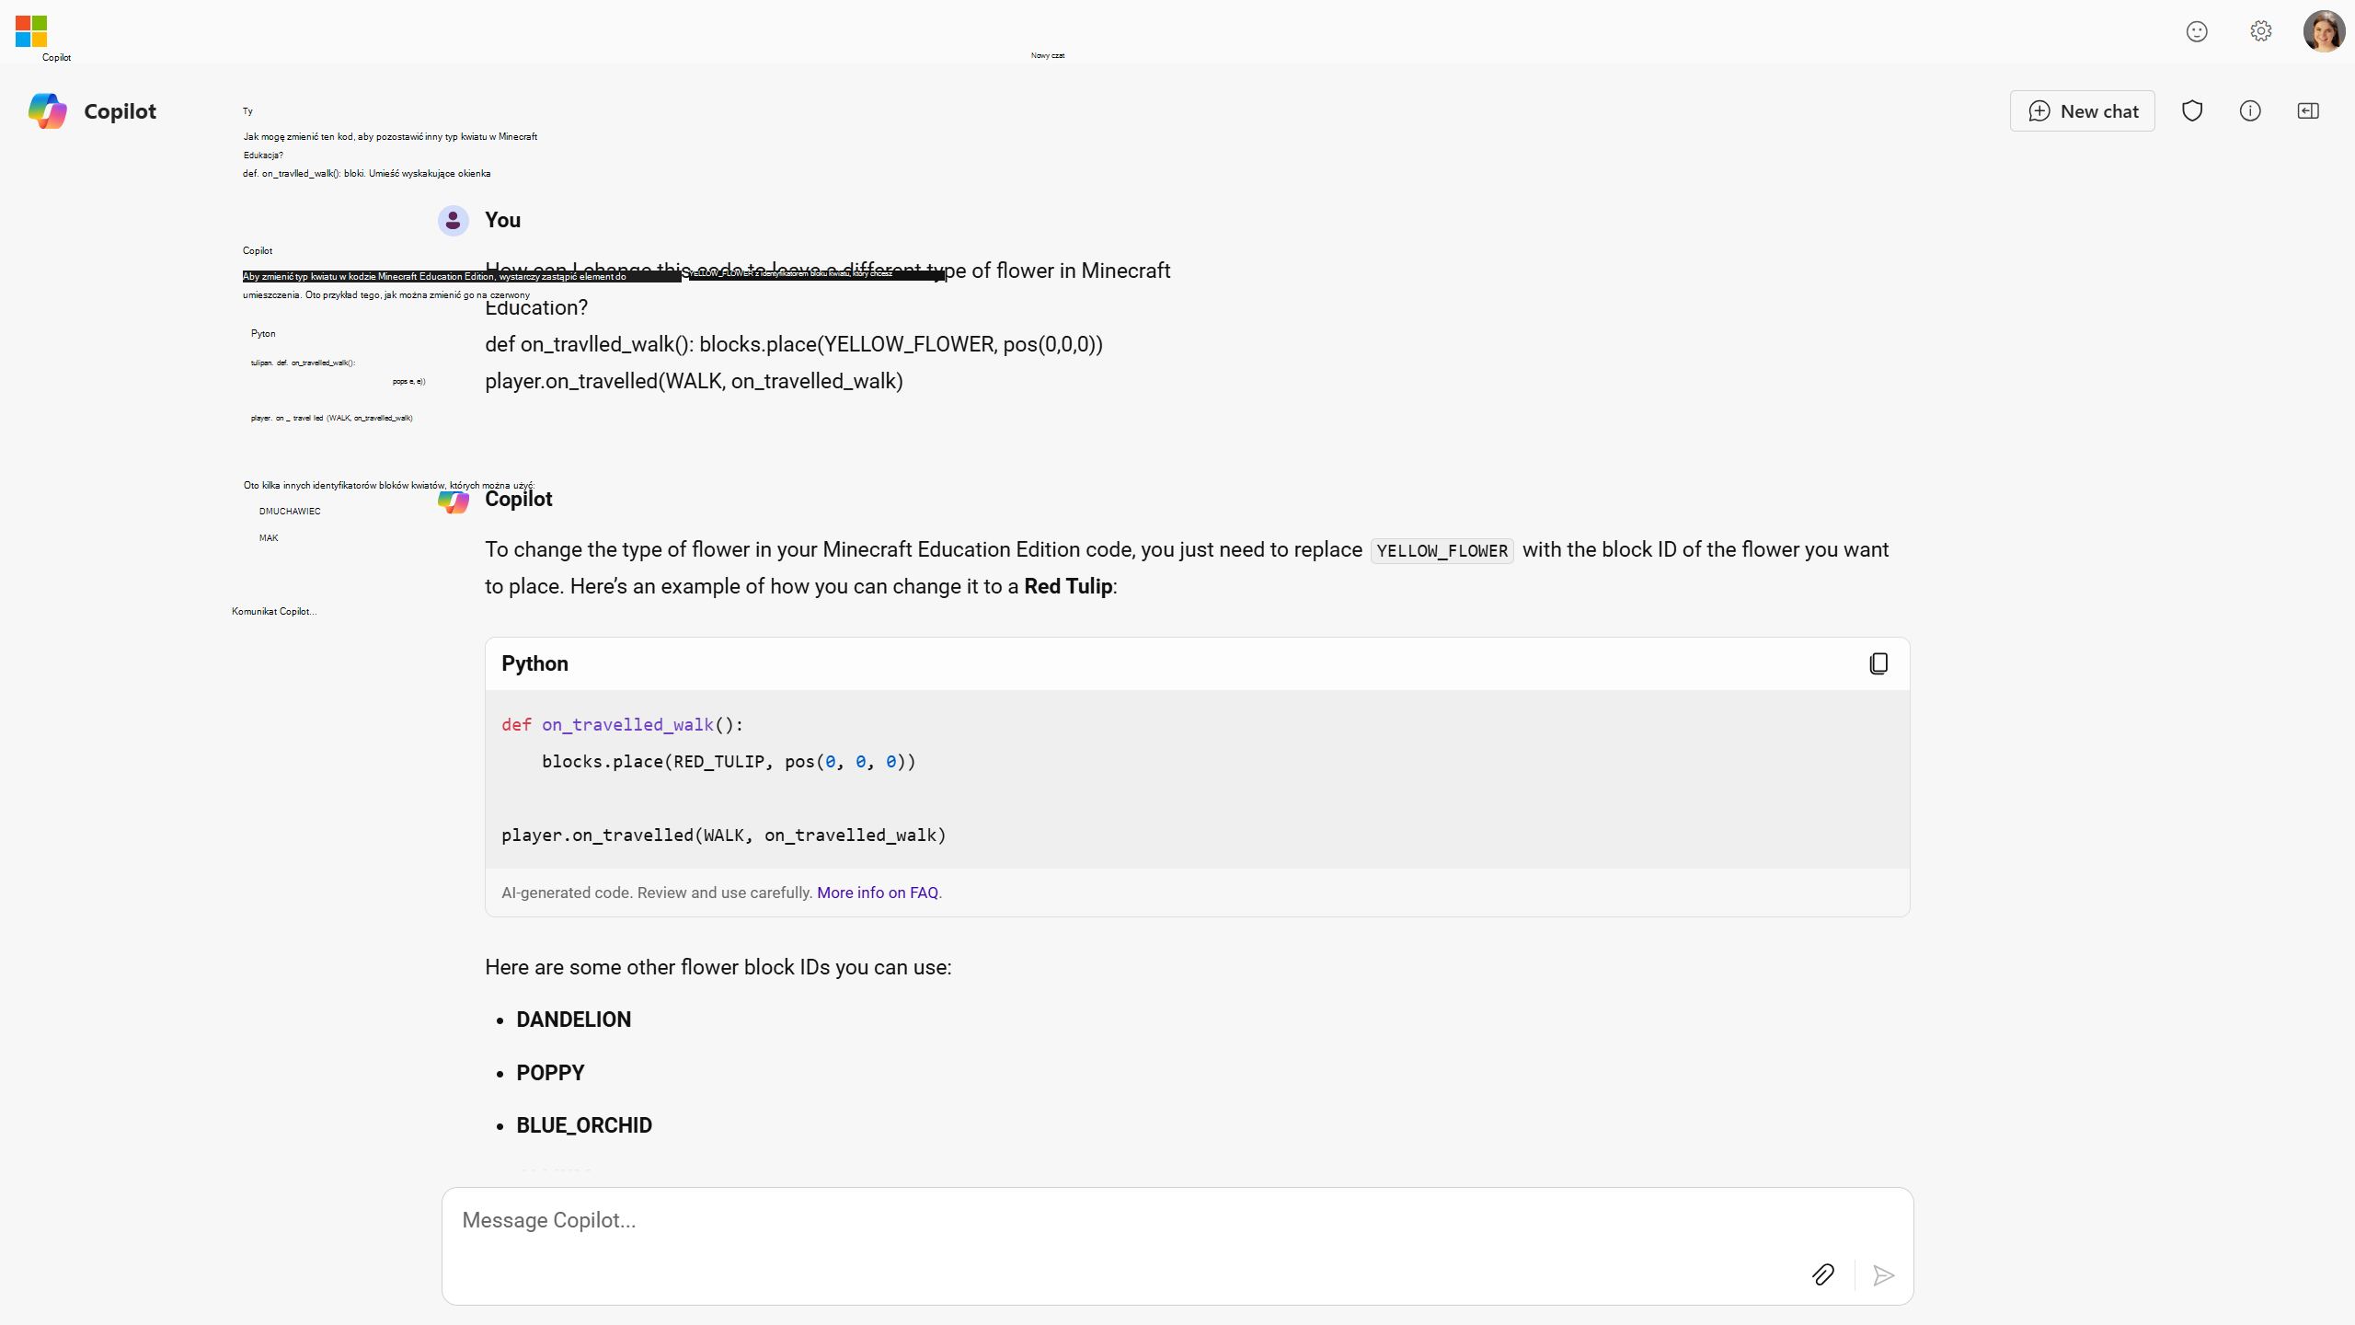The height and width of the screenshot is (1325, 2355).
Task: Click the information circle icon
Action: 2250,111
